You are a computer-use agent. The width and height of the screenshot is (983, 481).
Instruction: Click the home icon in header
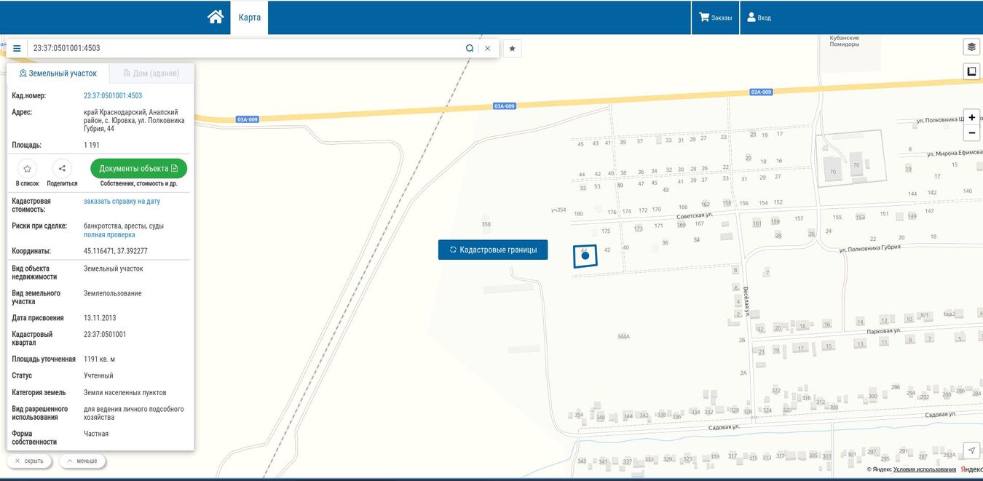(216, 17)
